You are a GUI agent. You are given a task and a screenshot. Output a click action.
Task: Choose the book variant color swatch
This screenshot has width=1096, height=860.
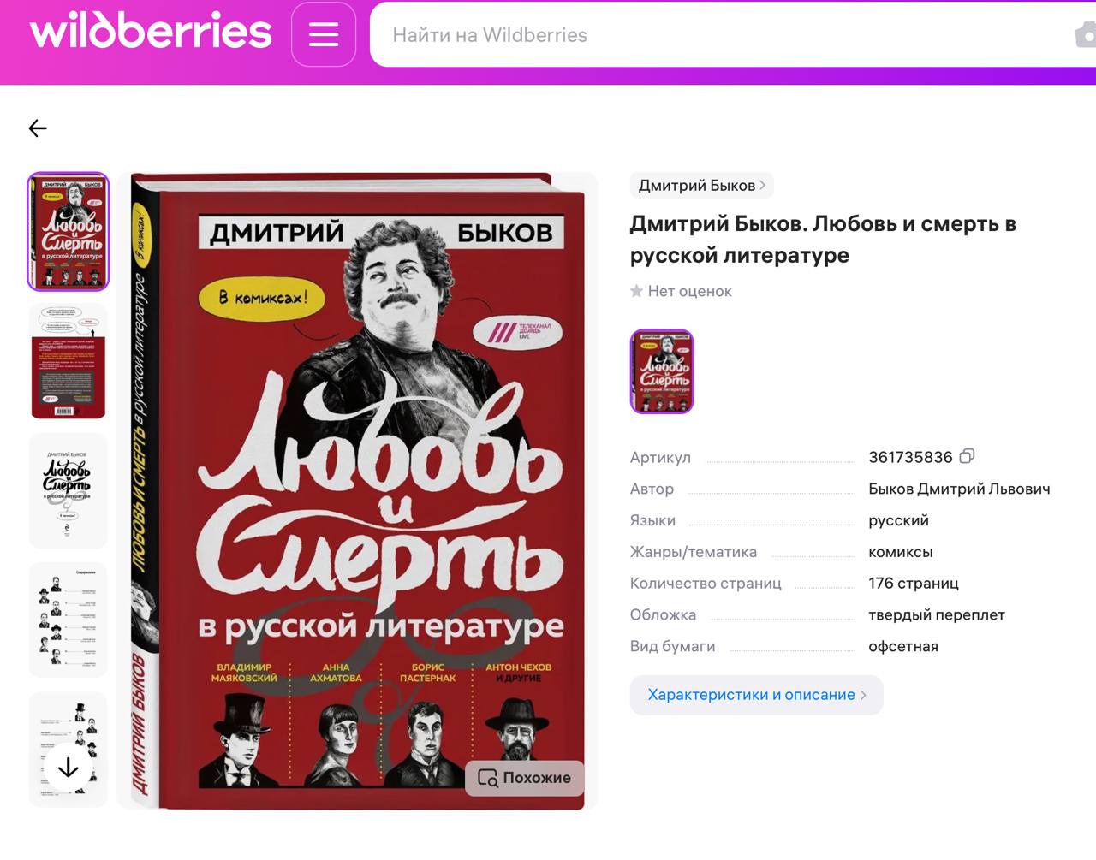tap(662, 371)
